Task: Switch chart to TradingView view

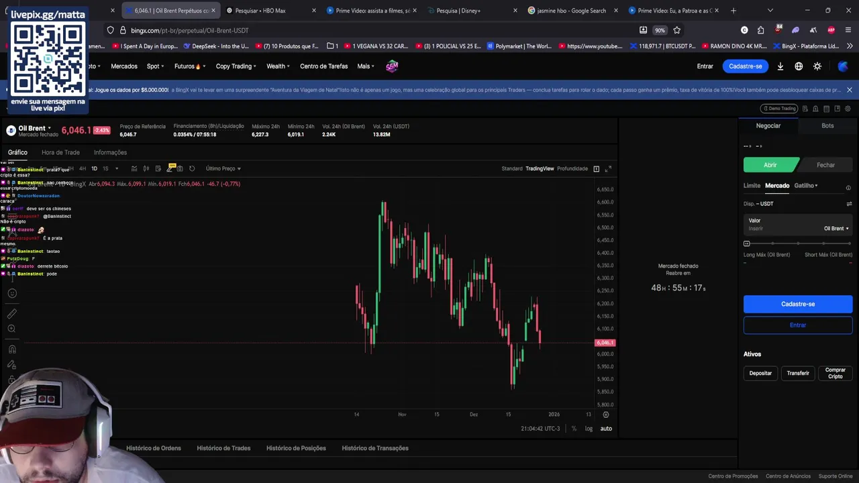Action: (540, 168)
